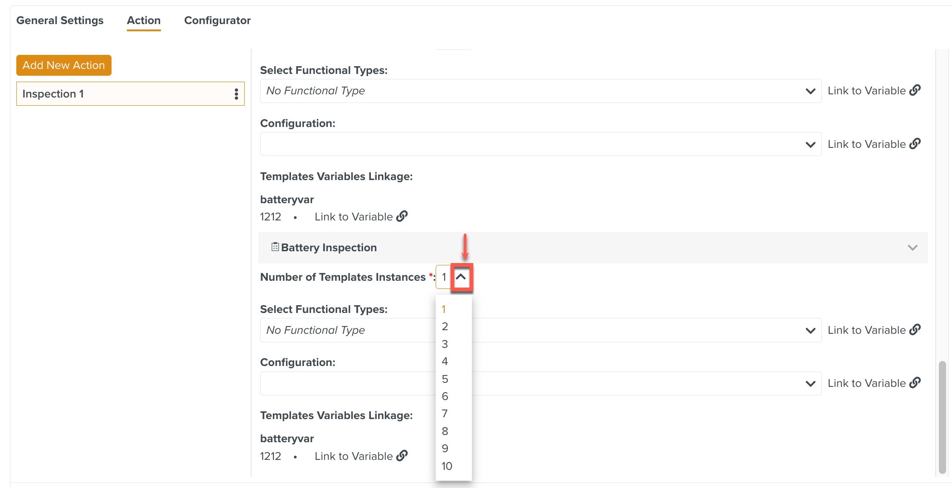Click the Add New Action button
Image resolution: width=952 pixels, height=488 pixels.
click(x=64, y=65)
